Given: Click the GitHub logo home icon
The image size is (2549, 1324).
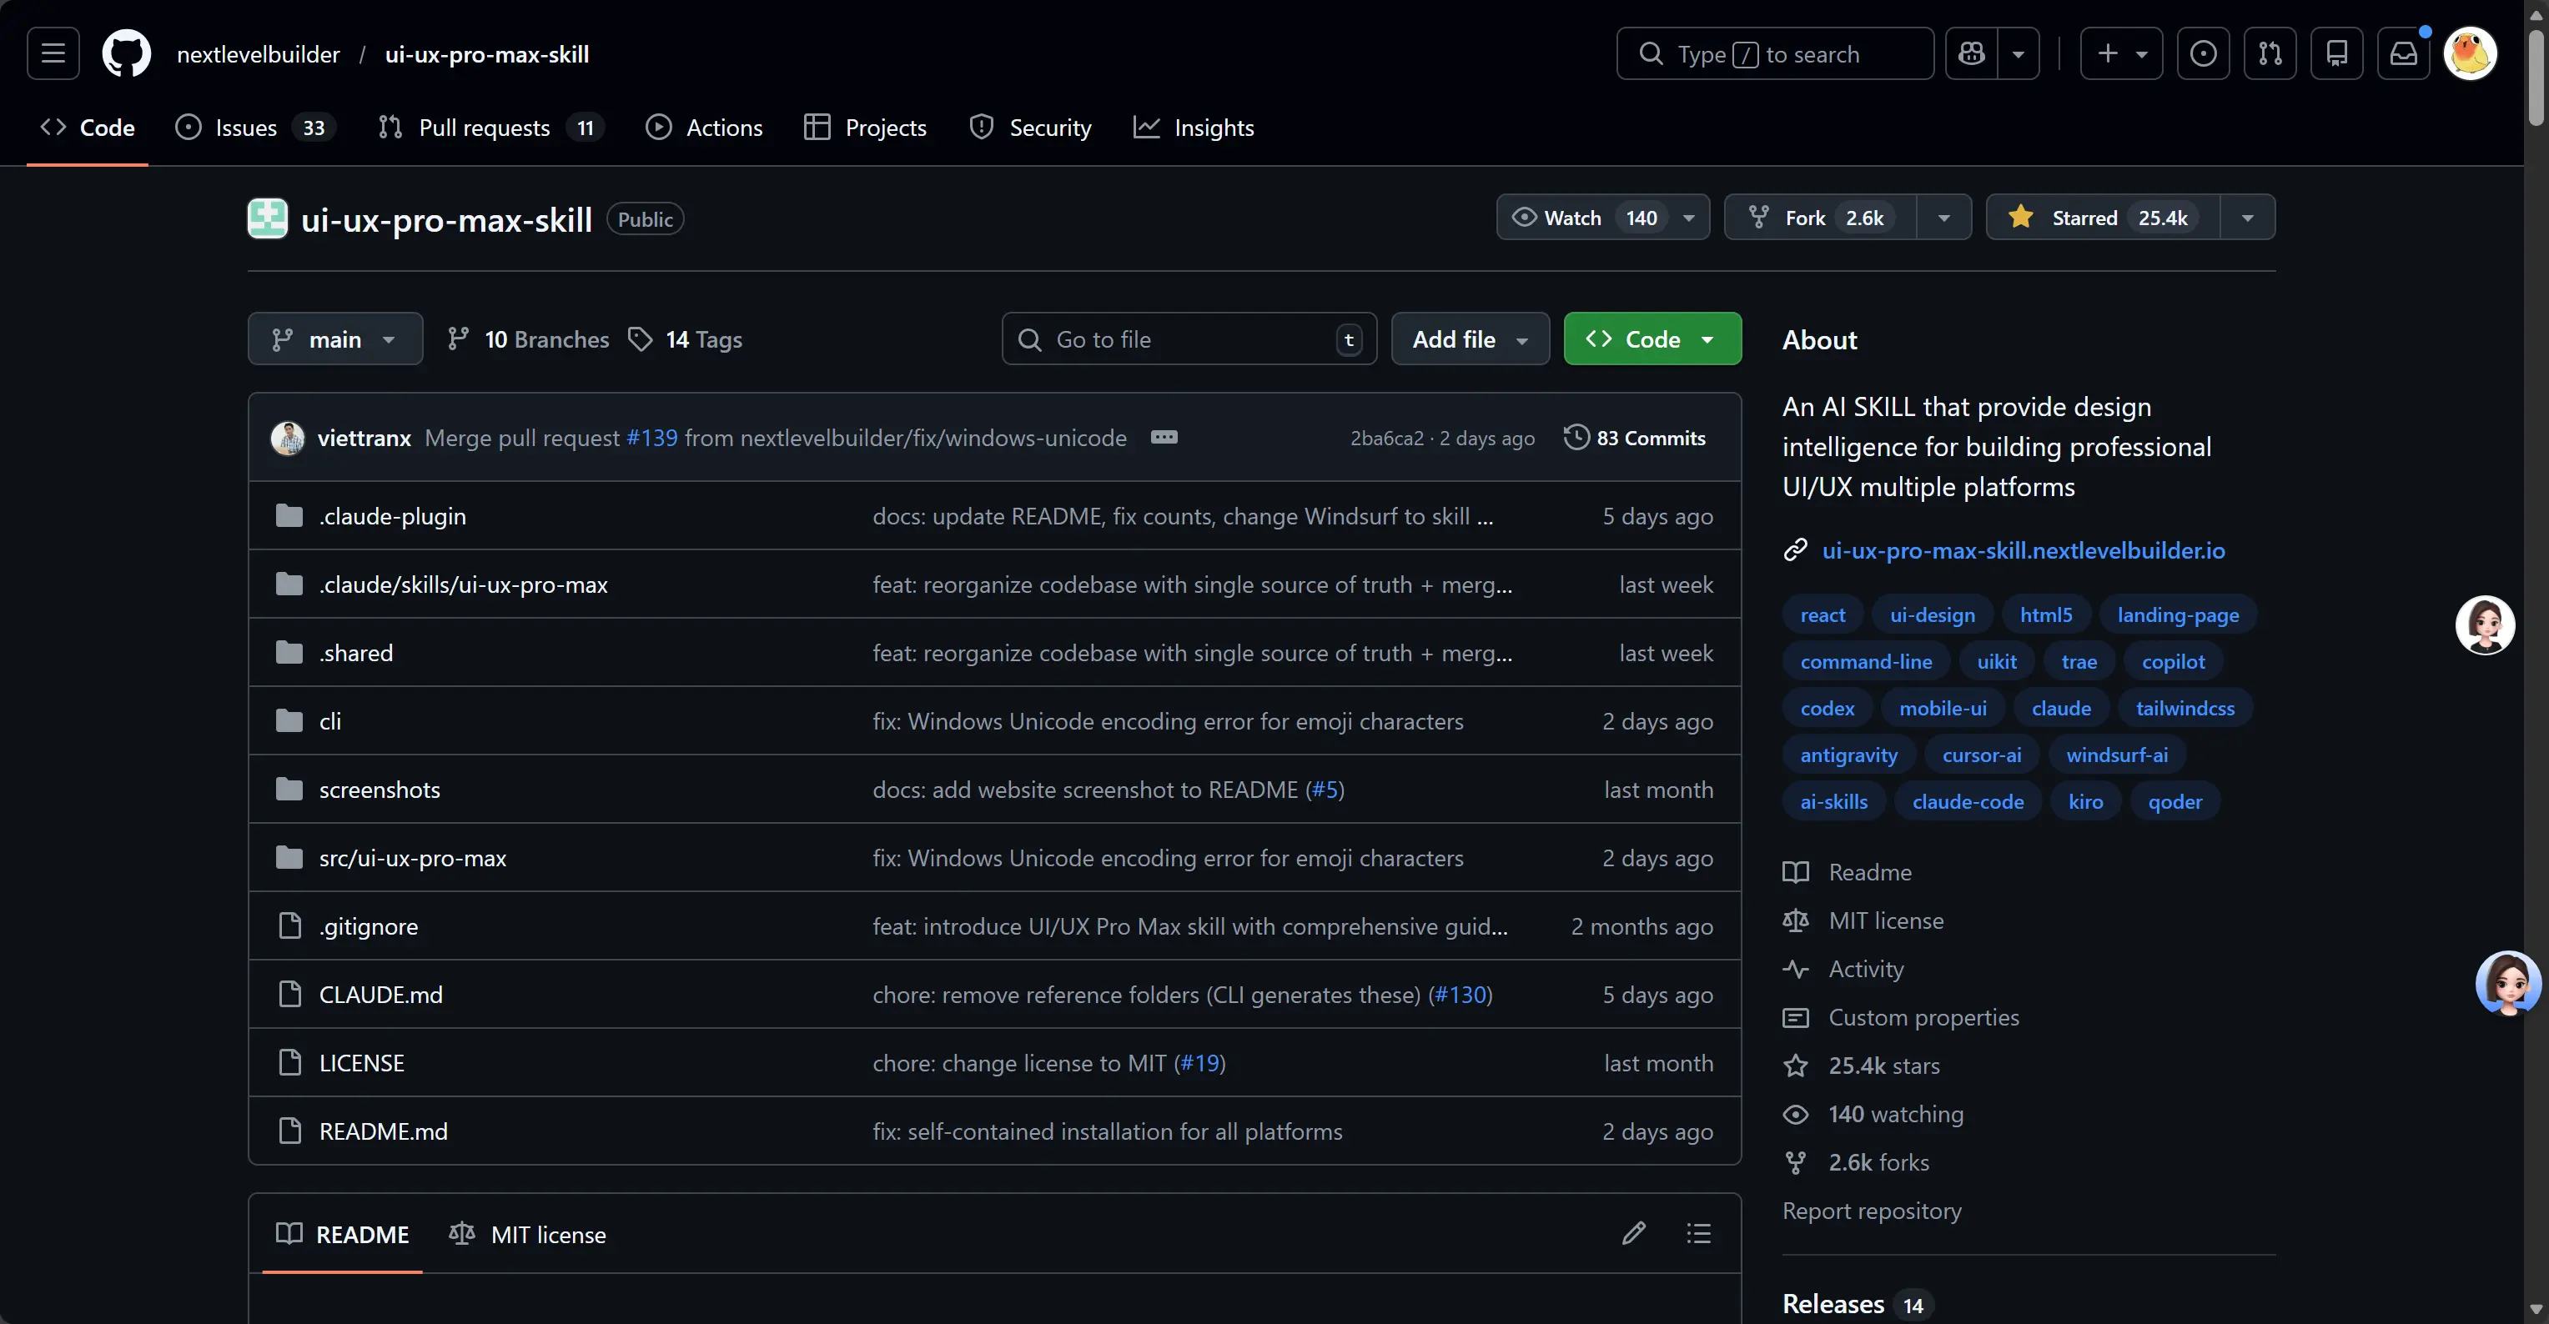Looking at the screenshot, I should click(x=127, y=53).
